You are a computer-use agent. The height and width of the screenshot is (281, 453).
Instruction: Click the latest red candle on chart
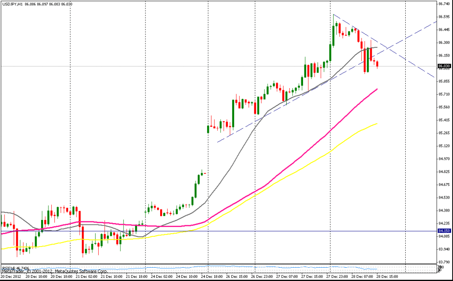click(377, 65)
